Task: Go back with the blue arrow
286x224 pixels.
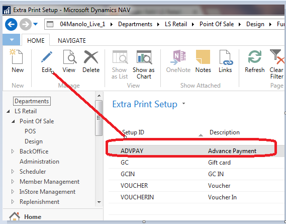Action: [11, 24]
